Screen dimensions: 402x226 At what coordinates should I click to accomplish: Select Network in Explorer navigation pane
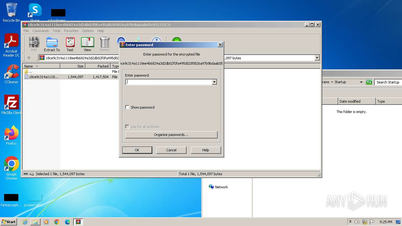point(219,187)
